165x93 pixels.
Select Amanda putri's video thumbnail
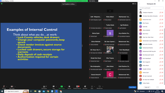[110, 50]
